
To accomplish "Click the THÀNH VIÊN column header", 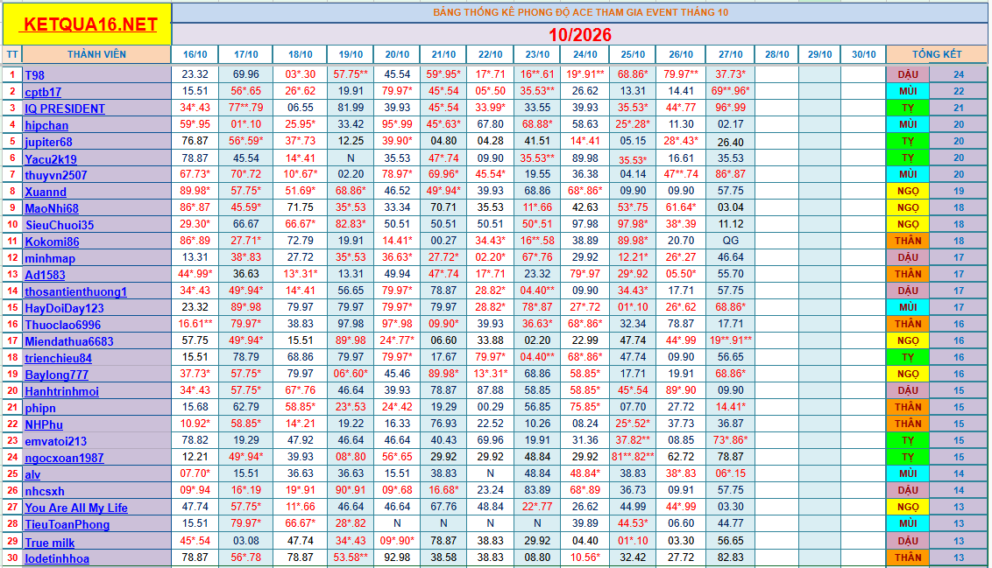I will [x=96, y=54].
